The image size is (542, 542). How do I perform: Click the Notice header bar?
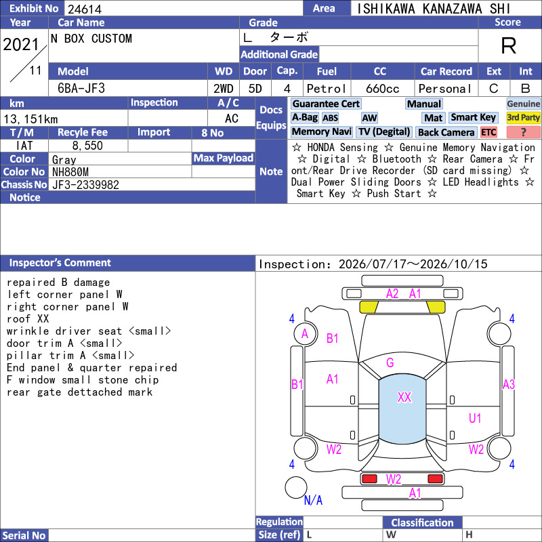(127, 197)
